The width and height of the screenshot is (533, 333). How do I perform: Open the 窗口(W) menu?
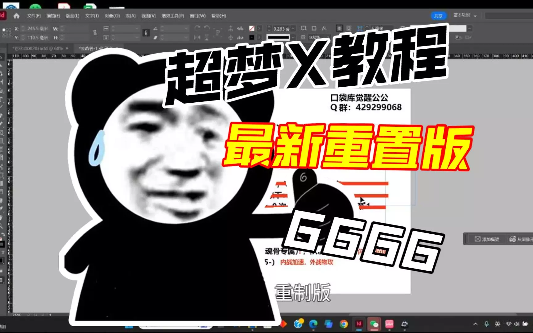pyautogui.click(x=198, y=16)
